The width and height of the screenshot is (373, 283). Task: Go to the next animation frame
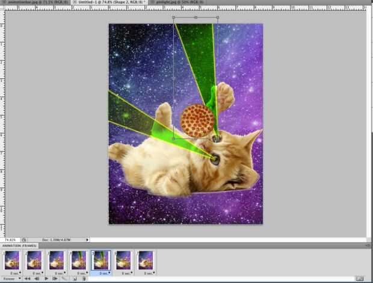[55, 278]
